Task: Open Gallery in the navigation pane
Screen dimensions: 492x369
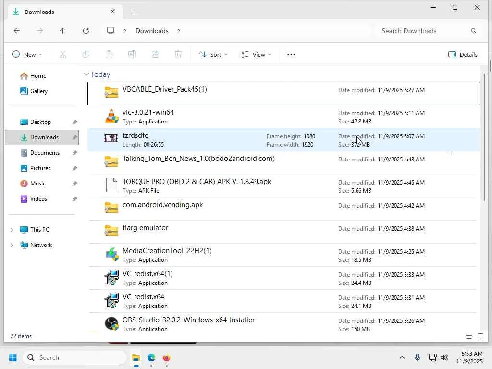Action: [38, 91]
